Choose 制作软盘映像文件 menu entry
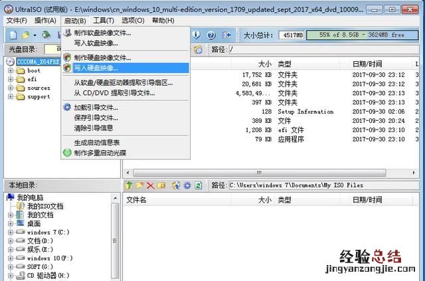This screenshot has width=425, height=281. tap(102, 33)
